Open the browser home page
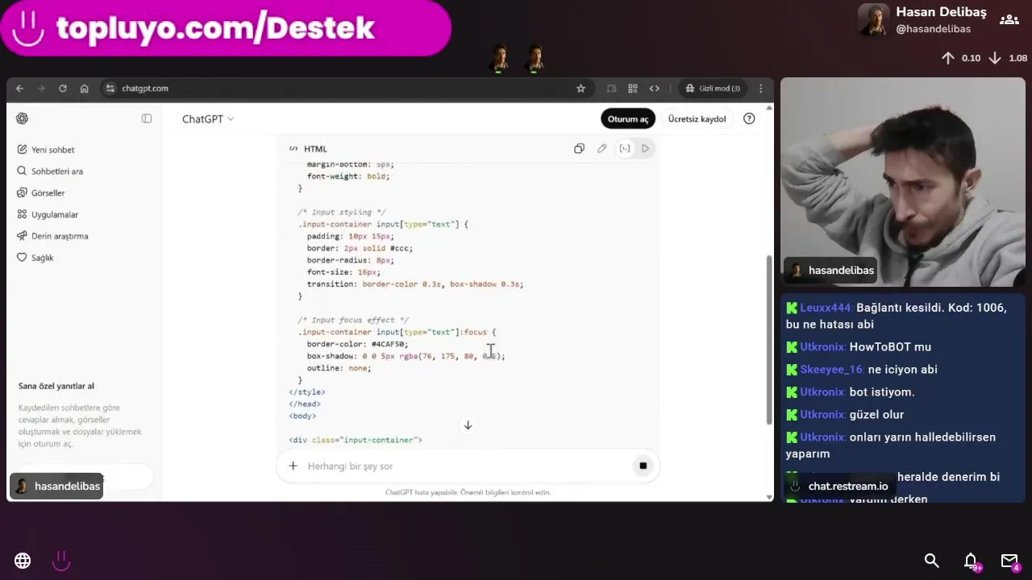 tap(84, 89)
